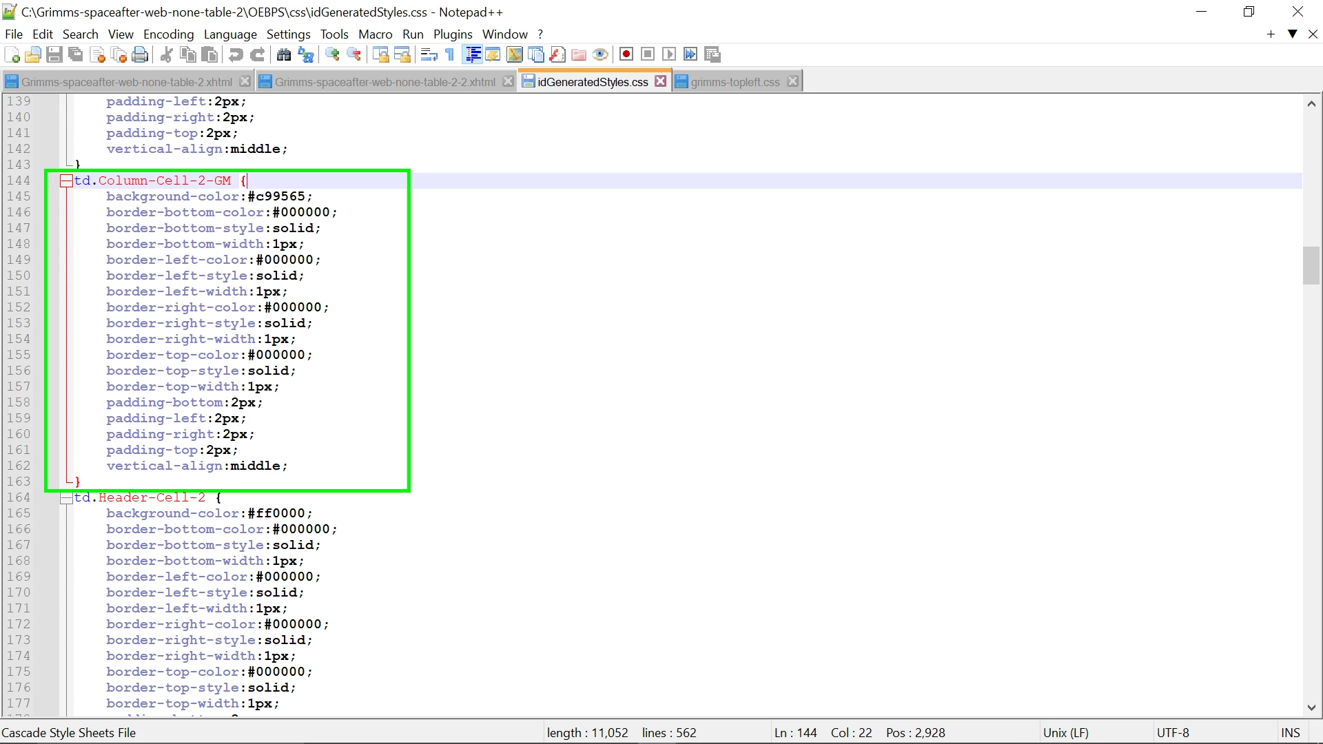Close the idGeneratedStyles.css tab
Image resolution: width=1323 pixels, height=744 pixels.
click(661, 81)
